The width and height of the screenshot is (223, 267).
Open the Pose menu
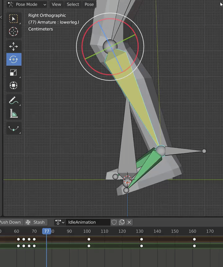(x=89, y=4)
